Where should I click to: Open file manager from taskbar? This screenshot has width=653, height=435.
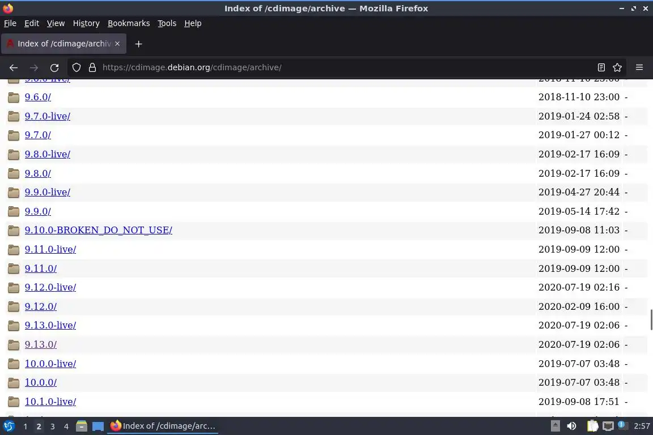[x=81, y=426]
